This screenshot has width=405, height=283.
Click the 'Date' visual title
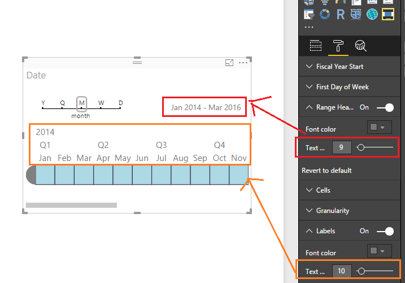36,75
